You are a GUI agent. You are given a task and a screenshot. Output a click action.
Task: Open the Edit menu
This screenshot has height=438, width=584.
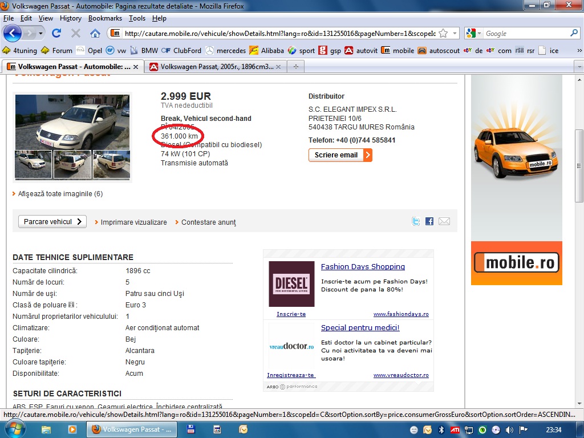[26, 18]
